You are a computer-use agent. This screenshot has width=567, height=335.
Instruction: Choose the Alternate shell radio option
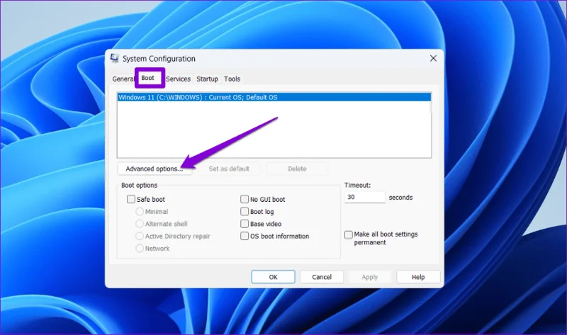tap(140, 224)
